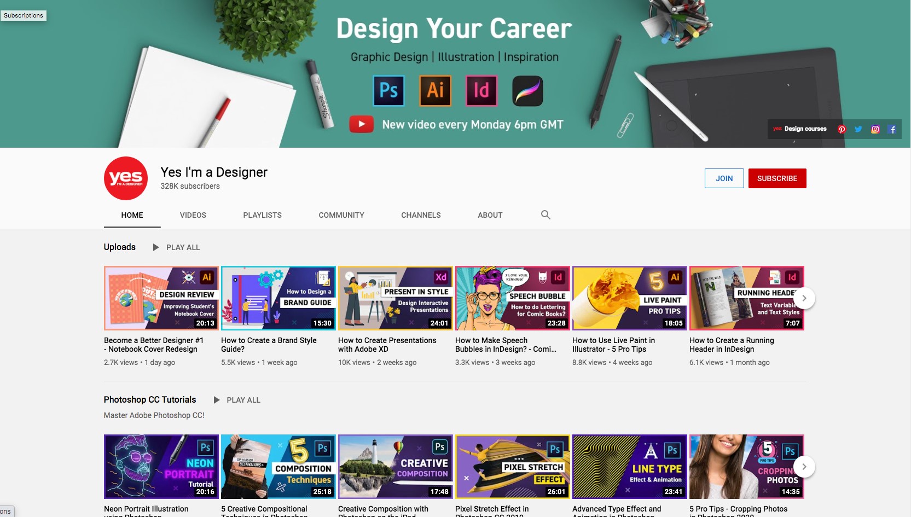Click title 'How to Create Presentations with Adobe XD'
Image resolution: width=911 pixels, height=517 pixels.
[387, 345]
